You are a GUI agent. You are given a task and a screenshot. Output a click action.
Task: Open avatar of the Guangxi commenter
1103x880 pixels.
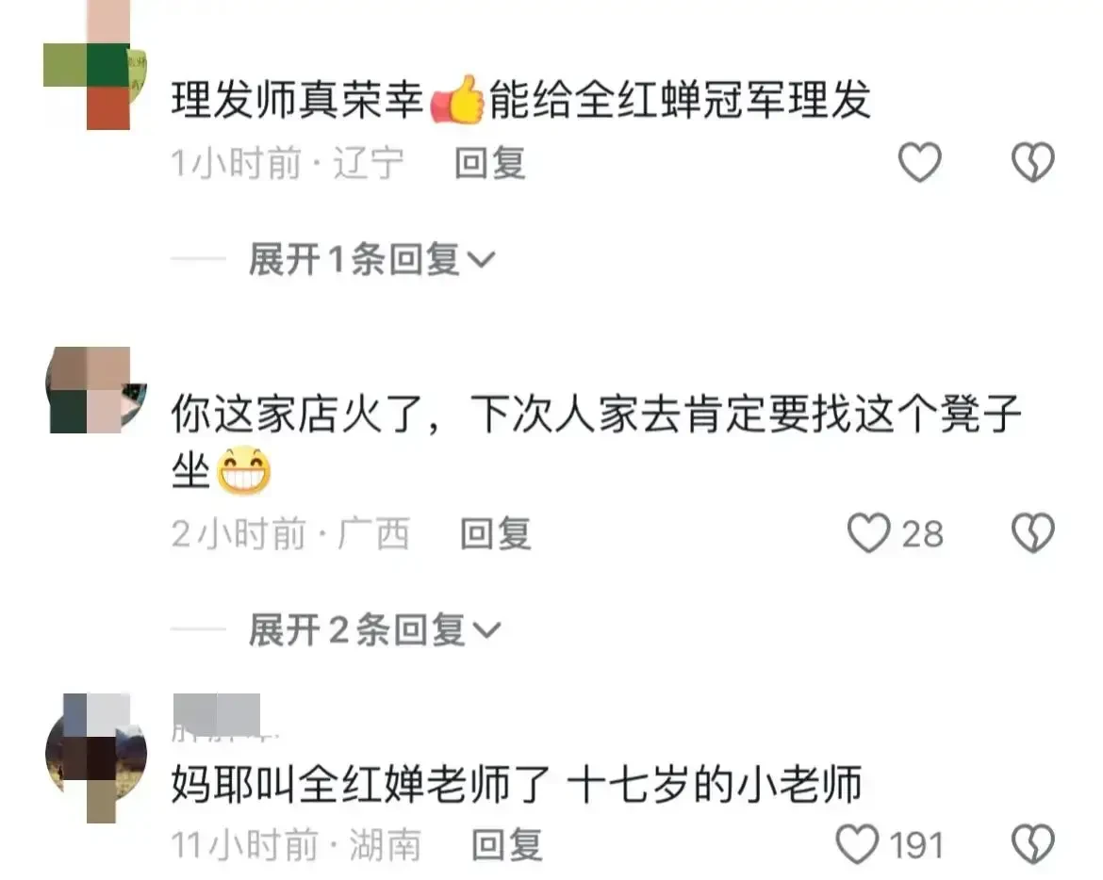click(96, 389)
